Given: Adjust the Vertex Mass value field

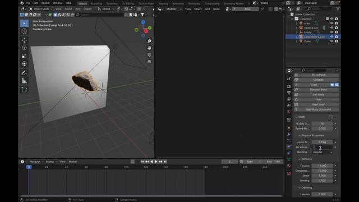Looking at the screenshot, I should pyautogui.click(x=322, y=142).
